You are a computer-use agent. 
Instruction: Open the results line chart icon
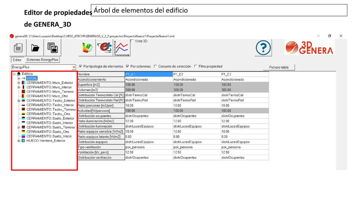(x=122, y=48)
